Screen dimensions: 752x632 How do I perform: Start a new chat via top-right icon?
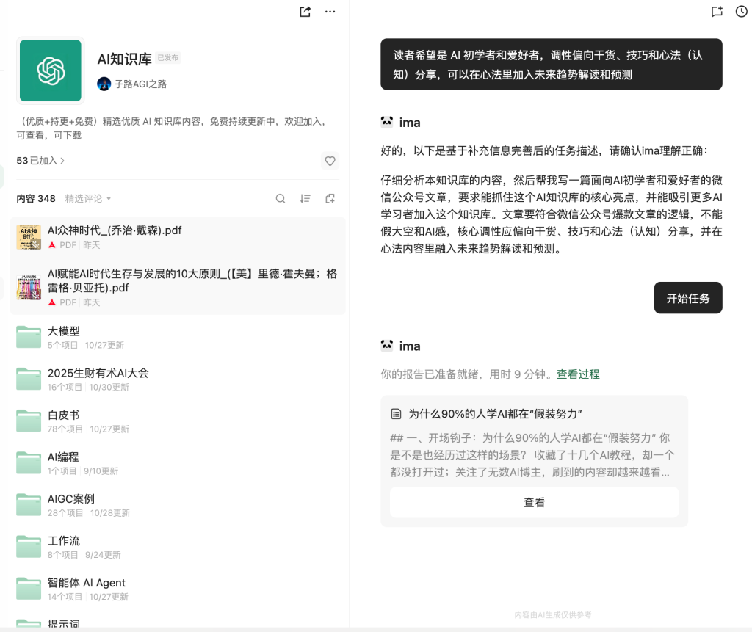(717, 12)
